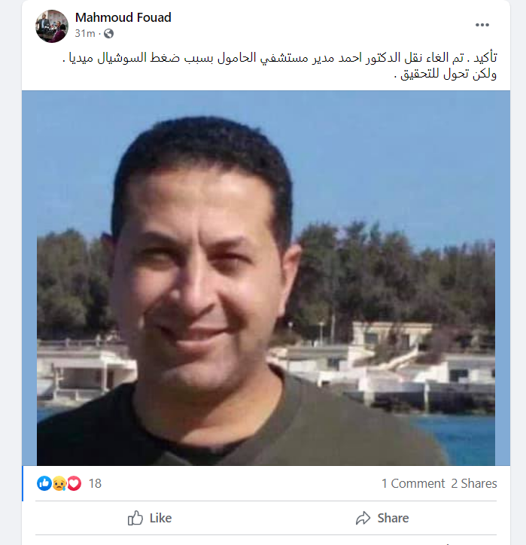The image size is (526, 545).
Task: Show who reacted via the 18 count
Action: (95, 483)
